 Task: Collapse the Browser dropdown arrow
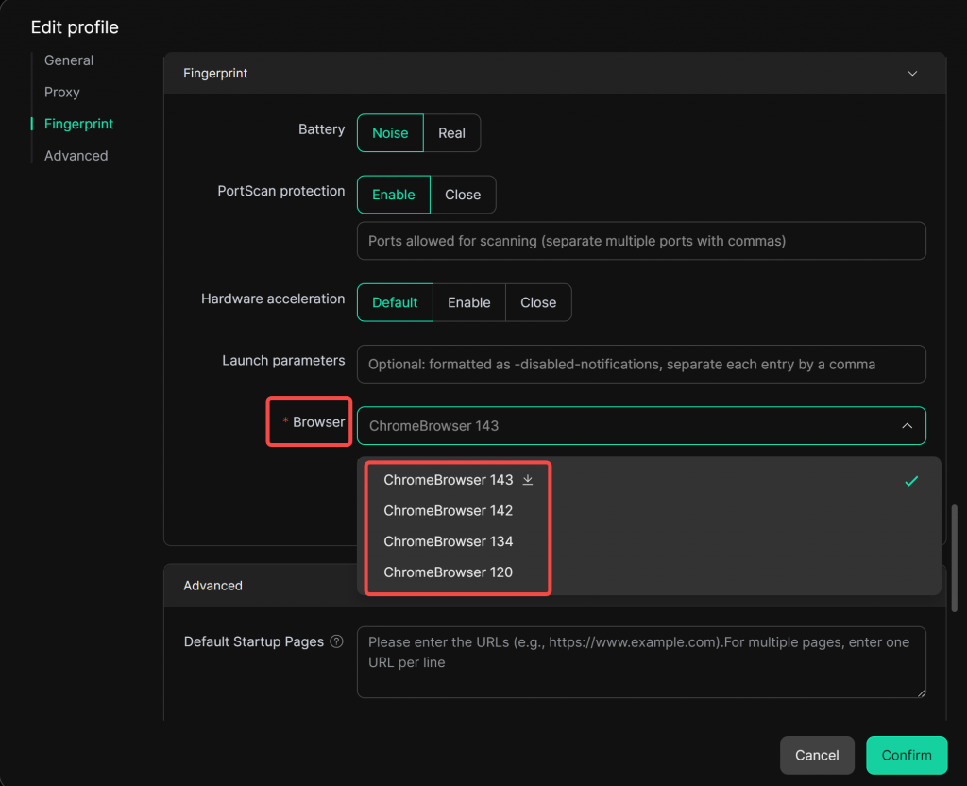tap(907, 426)
